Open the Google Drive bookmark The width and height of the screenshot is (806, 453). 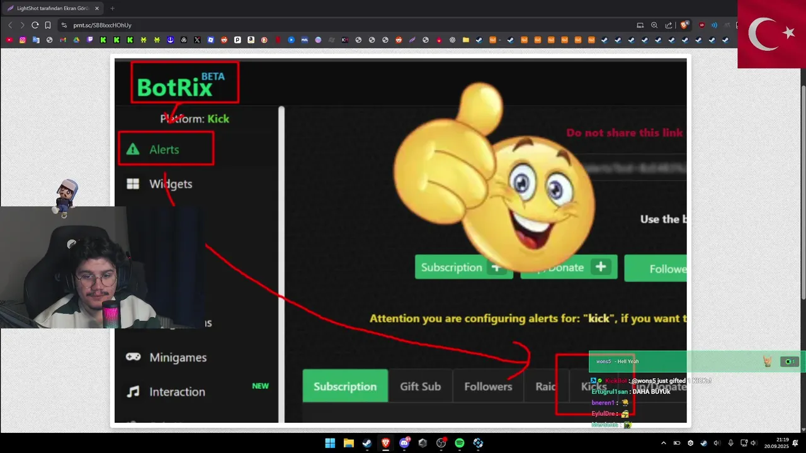tap(76, 40)
